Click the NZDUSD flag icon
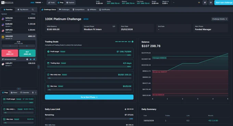This screenshot has width=233, height=126. click(3, 19)
